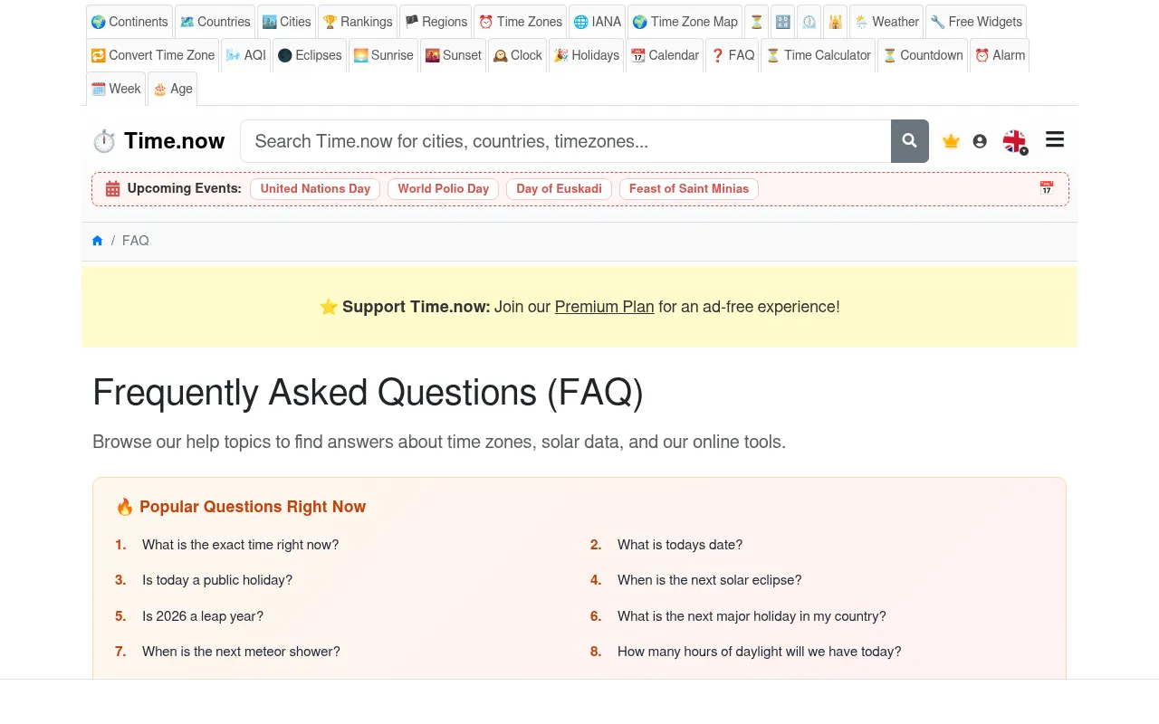Click the timer clock icon-only nav tab
Viewport: 1159px width, 724px height.
809,22
